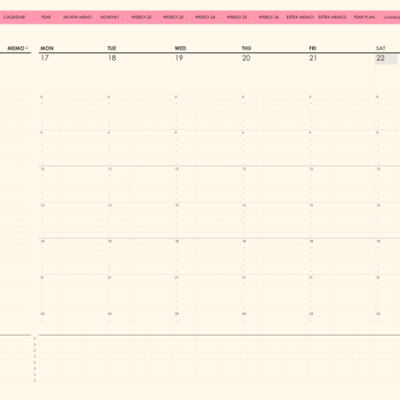Open the WEEKLY-26 tab
This screenshot has width=400, height=400.
[x=269, y=17]
